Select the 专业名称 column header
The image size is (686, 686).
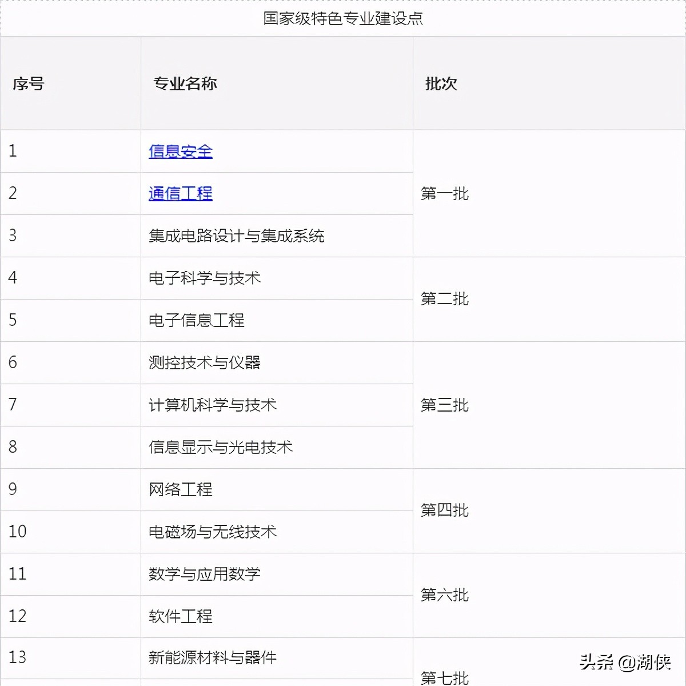coord(184,83)
